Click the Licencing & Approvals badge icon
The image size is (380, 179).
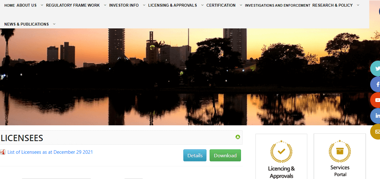tap(281, 152)
